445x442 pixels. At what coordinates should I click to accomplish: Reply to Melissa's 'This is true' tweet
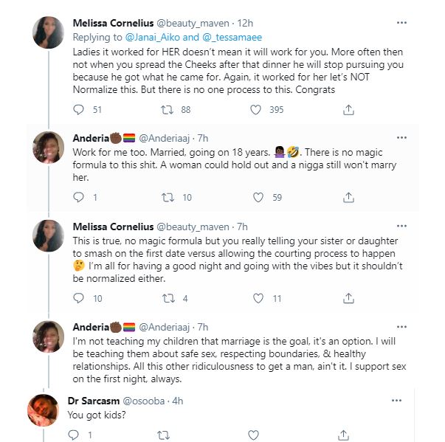(x=80, y=299)
